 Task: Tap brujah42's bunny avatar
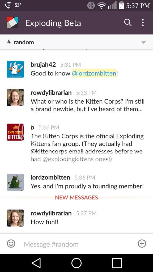coord(15,69)
